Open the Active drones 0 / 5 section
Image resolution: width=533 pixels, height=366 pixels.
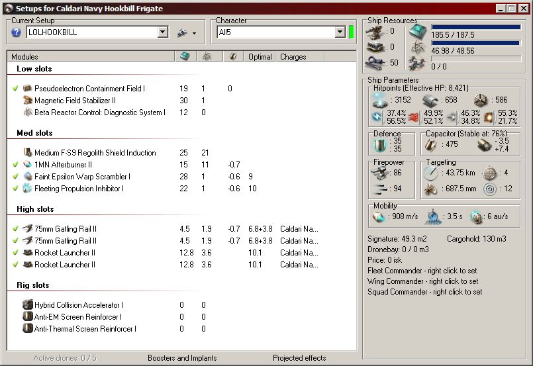tap(65, 358)
